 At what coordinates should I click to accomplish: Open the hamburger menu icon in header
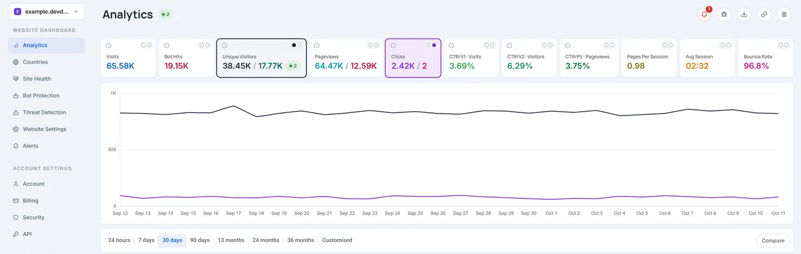pyautogui.click(x=784, y=14)
